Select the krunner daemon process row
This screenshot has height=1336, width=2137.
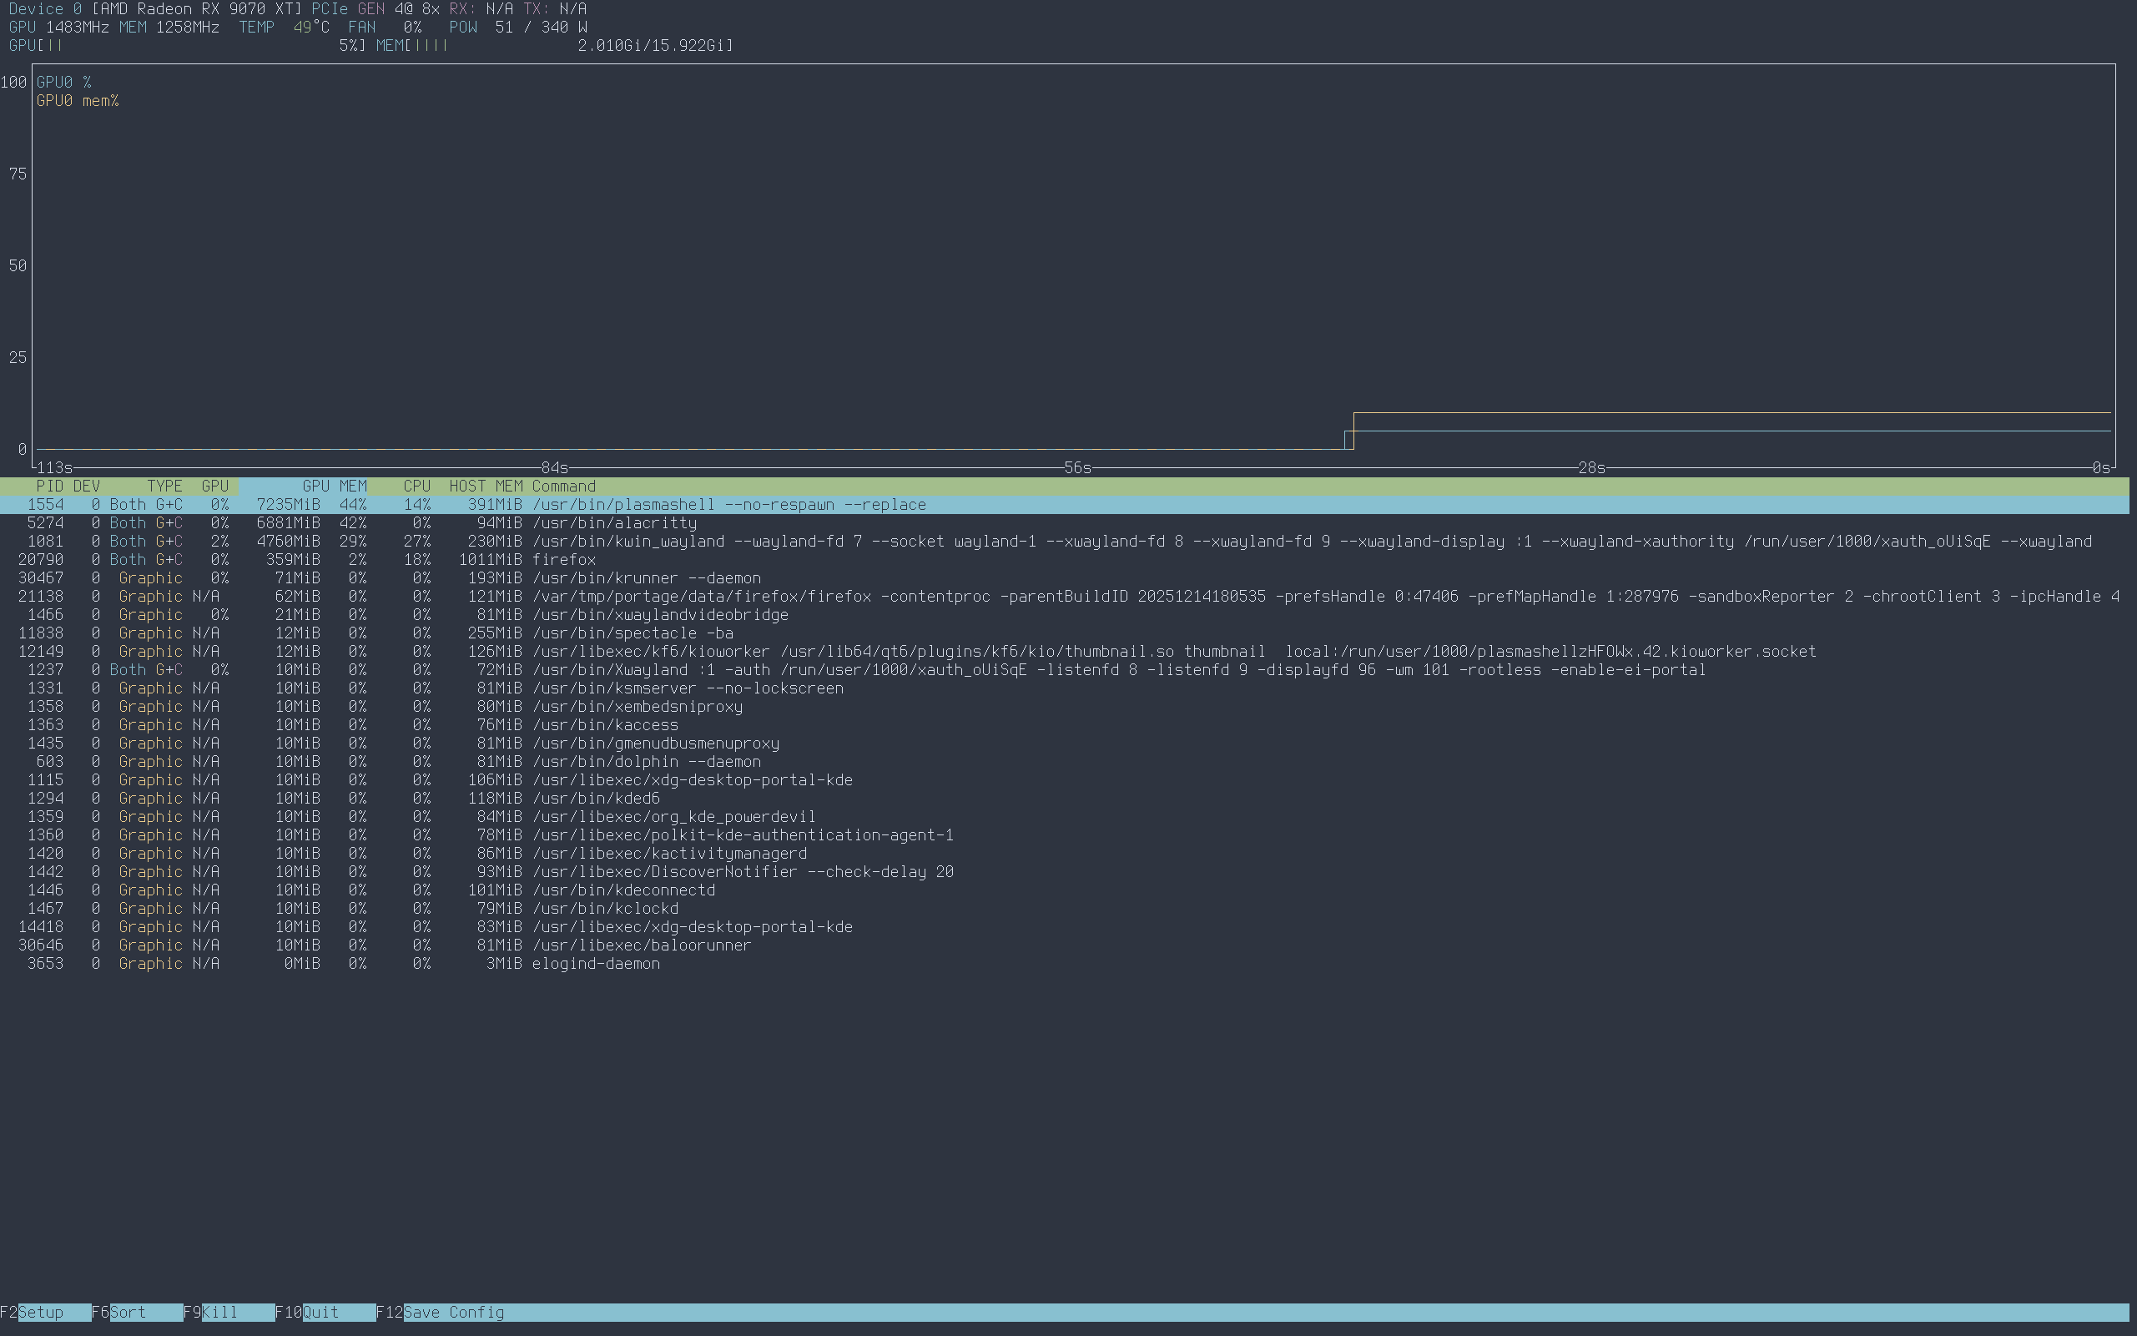(x=646, y=577)
